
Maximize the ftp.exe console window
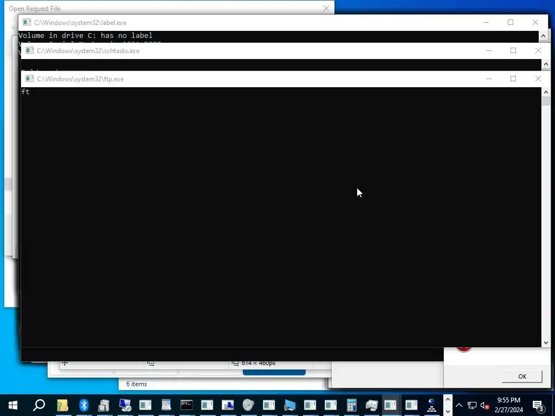(x=513, y=79)
